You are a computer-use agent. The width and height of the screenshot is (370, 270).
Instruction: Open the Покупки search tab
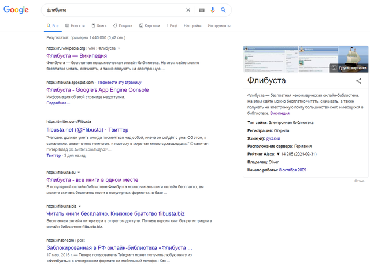pyautogui.click(x=123, y=26)
